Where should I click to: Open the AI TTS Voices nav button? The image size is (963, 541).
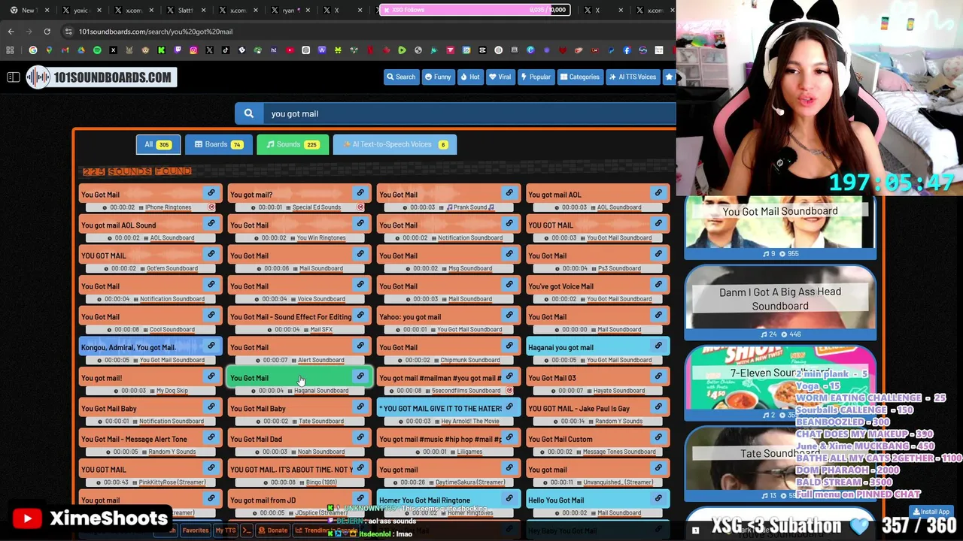pos(633,77)
